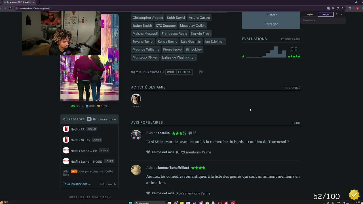This screenshot has height=204, width=363.
Task: Open PLUS link for Avis populaires
Action: tap(296, 123)
